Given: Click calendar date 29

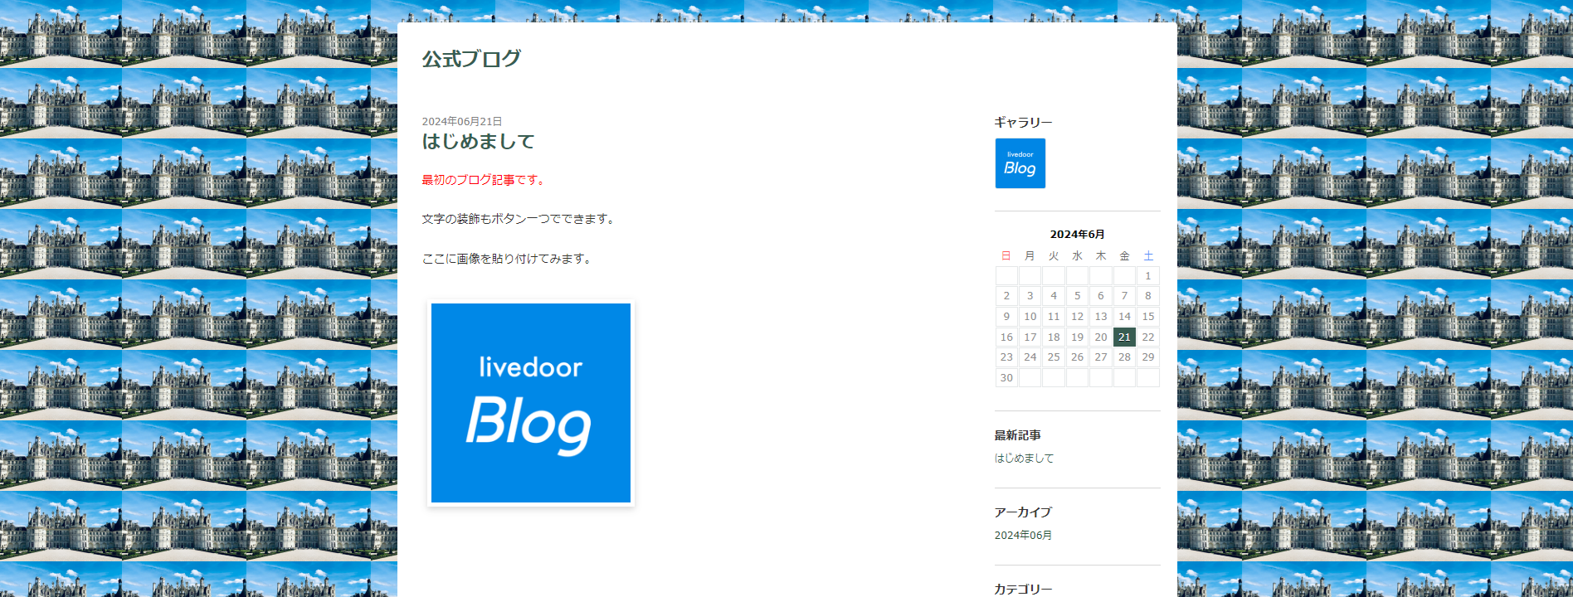Looking at the screenshot, I should click(1148, 357).
